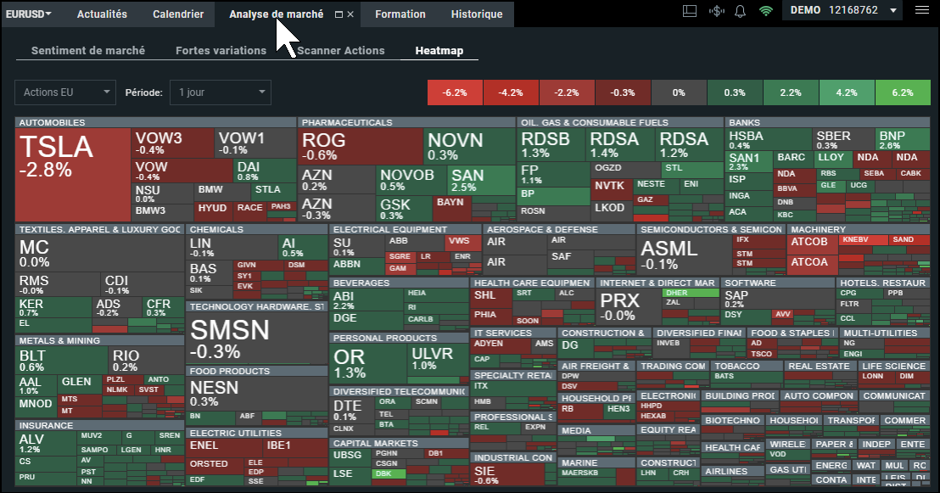Viewport: 940px width, 493px height.
Task: Click the -0.3% legend swatch
Action: pyautogui.click(x=623, y=92)
